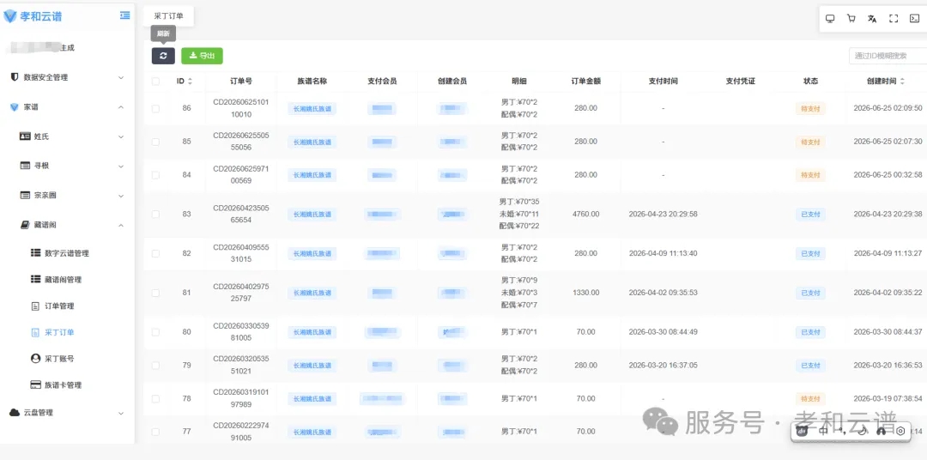Click 长湘姚氏族谱 tag in row 83
Viewport: 927px width, 460px height.
coord(312,215)
